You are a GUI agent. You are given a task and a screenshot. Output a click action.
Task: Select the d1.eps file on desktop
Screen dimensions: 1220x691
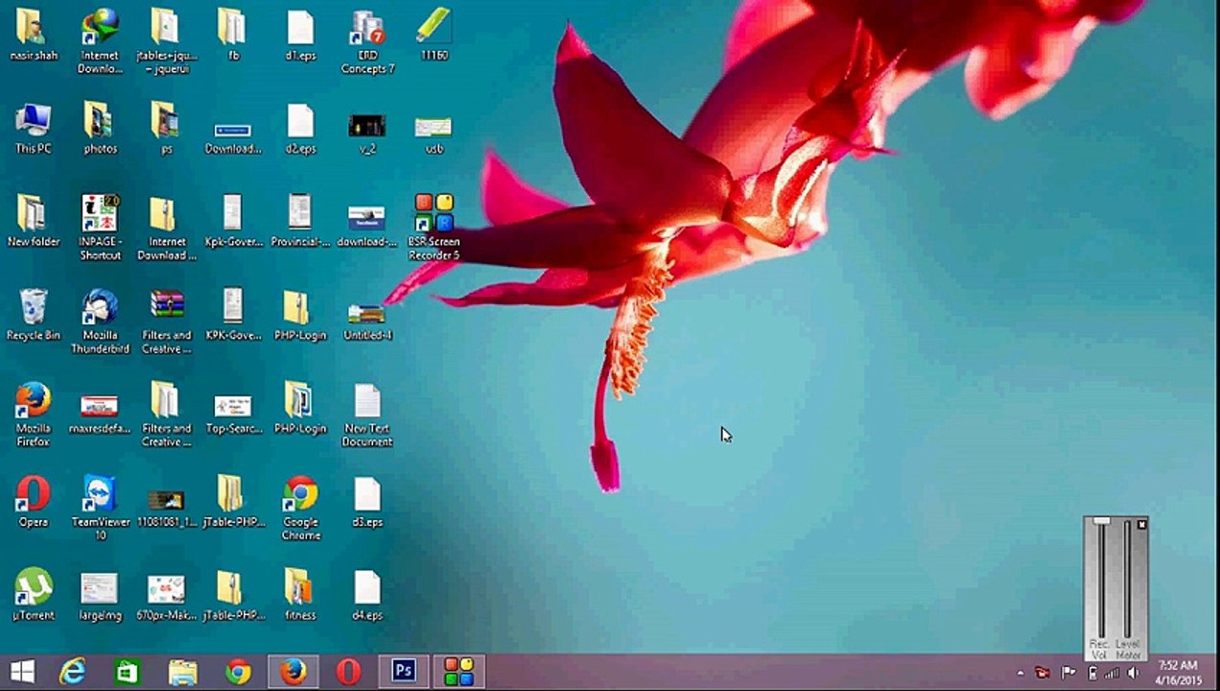[x=300, y=29]
